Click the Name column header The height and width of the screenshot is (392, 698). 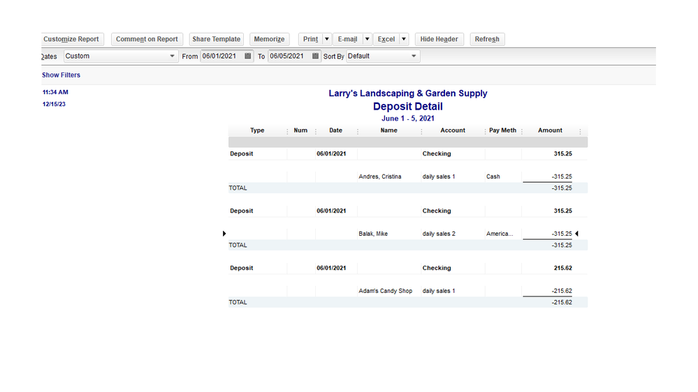point(388,130)
